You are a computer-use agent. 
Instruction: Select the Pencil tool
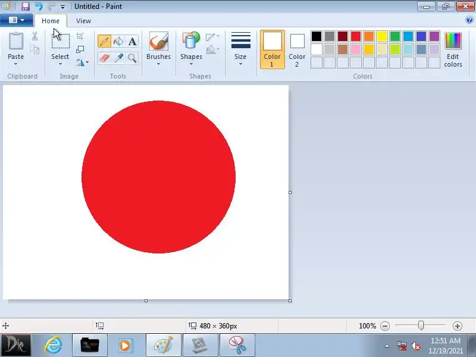coord(104,41)
